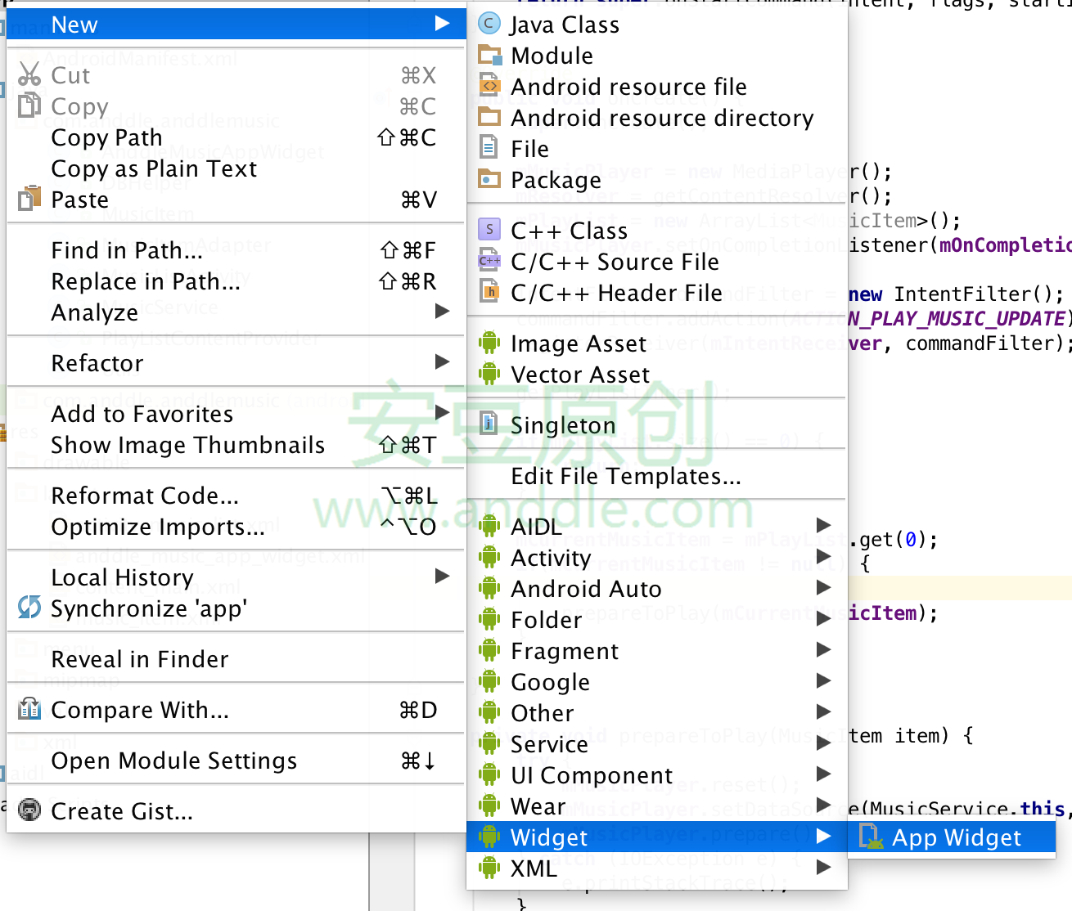This screenshot has height=911, width=1072.
Task: Click the Paste clipboard icon
Action: tap(29, 199)
